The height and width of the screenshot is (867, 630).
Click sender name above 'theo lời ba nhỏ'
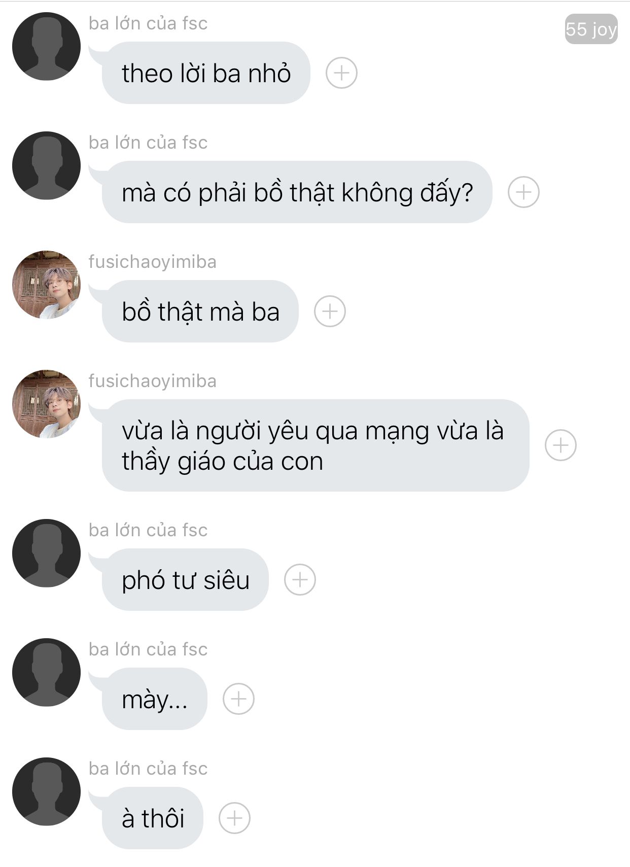pos(148,23)
